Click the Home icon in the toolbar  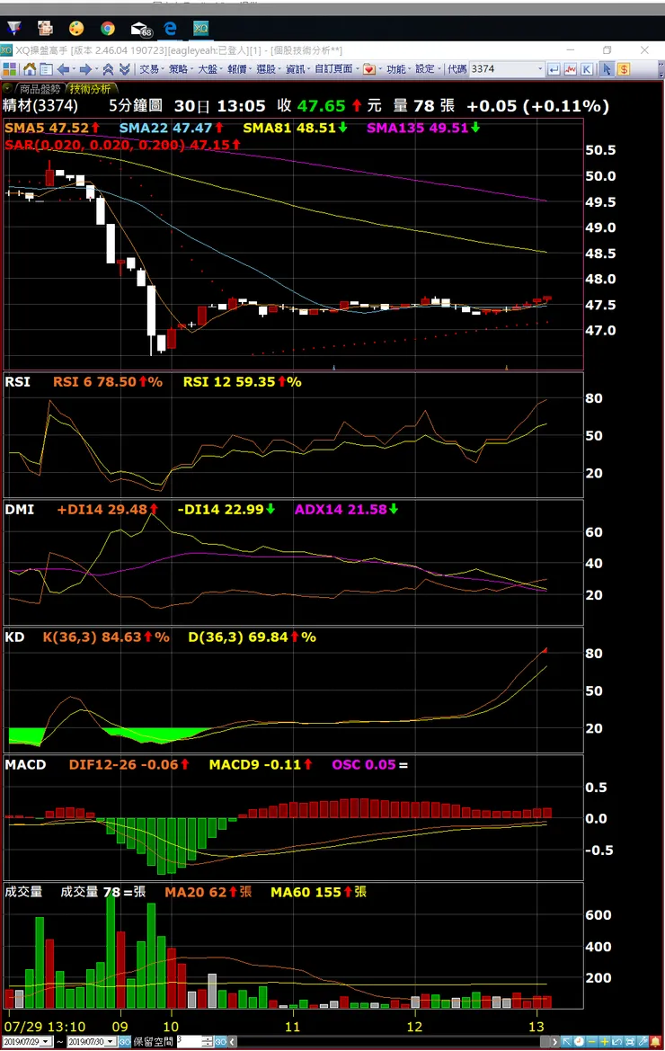(x=29, y=69)
